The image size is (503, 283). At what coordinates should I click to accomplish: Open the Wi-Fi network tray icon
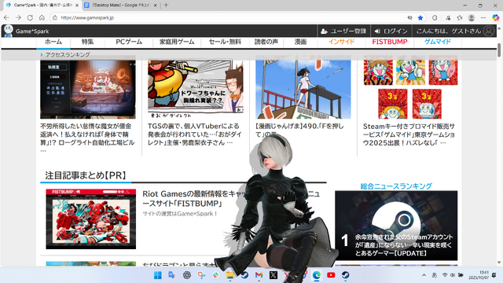point(445,275)
